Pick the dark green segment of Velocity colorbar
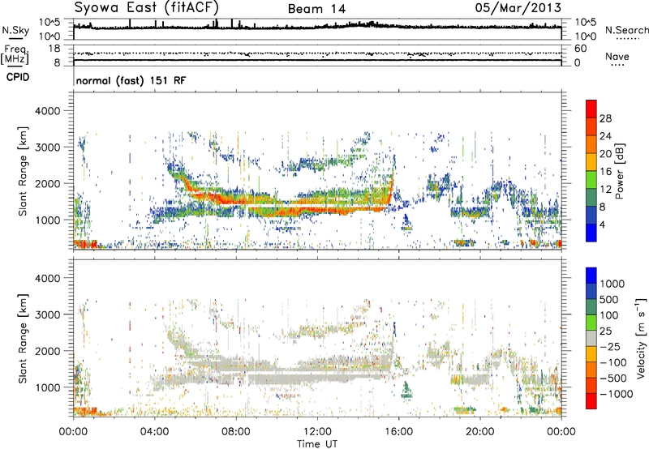This screenshot has height=449, width=649. (591, 307)
